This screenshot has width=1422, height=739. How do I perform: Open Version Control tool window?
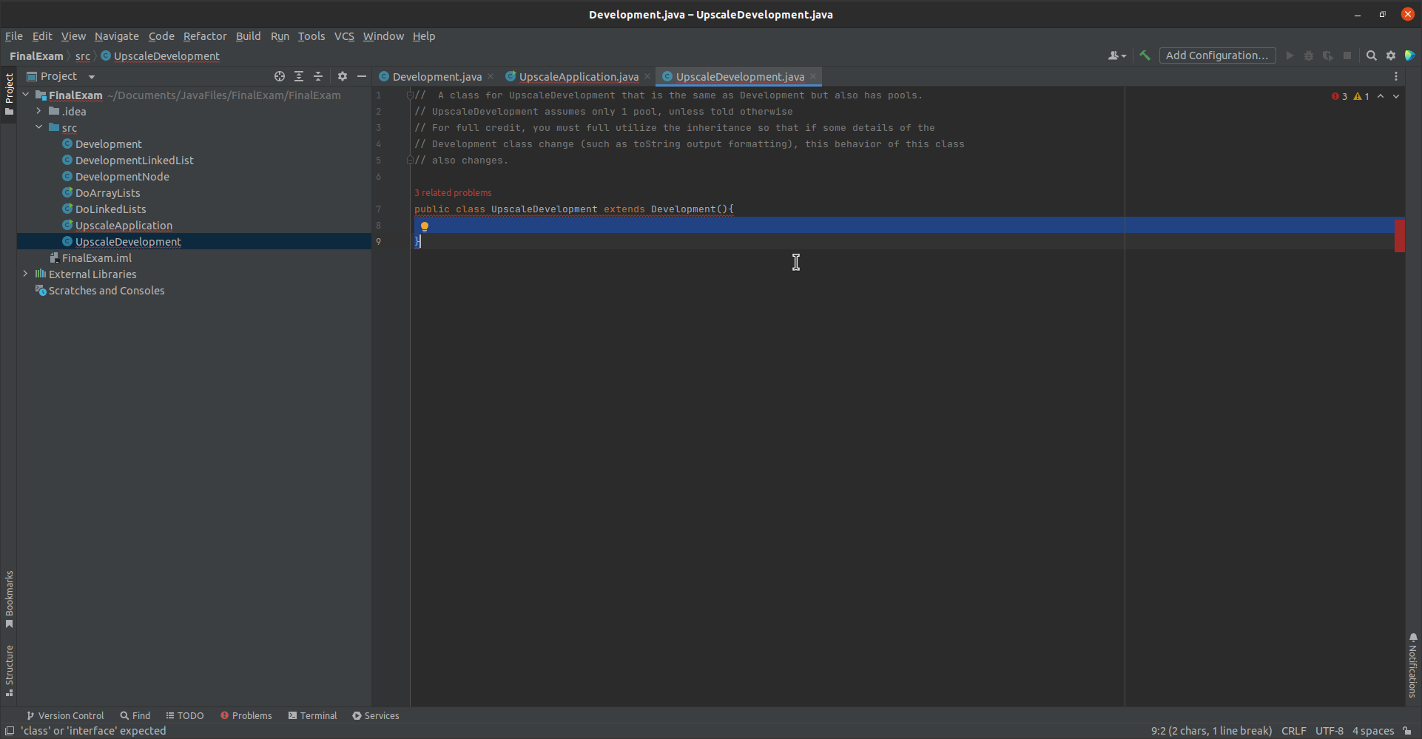(x=65, y=715)
